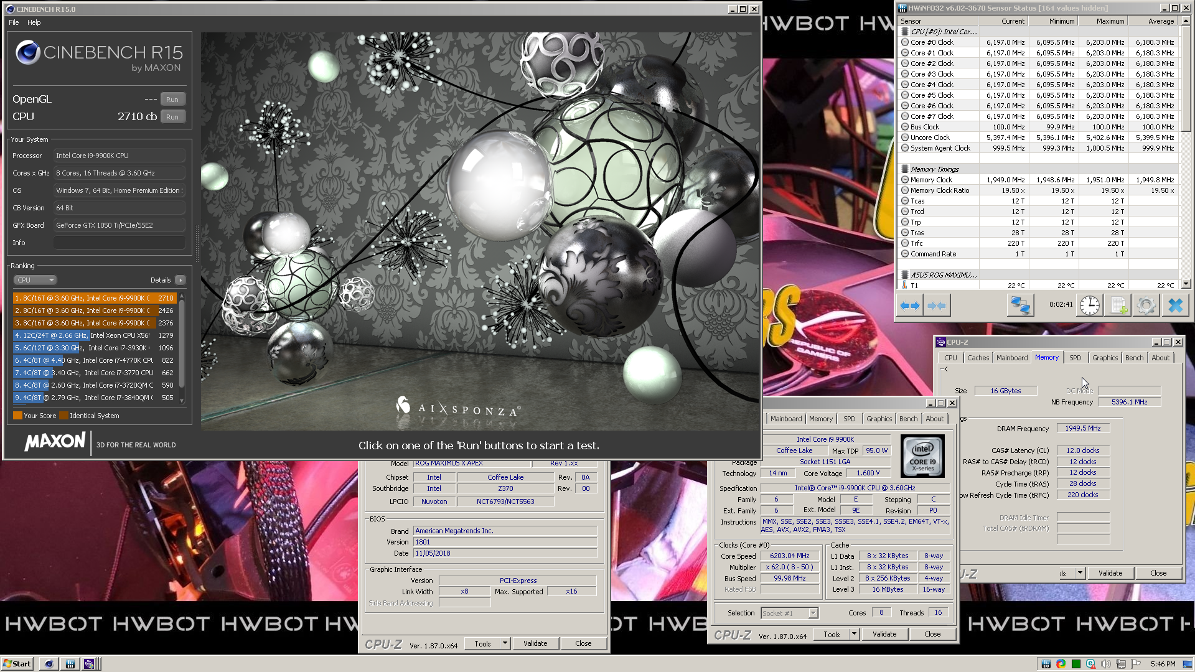Screen dimensions: 1195x672
Task: Click CPU-Z memory window title icon
Action: [x=941, y=342]
